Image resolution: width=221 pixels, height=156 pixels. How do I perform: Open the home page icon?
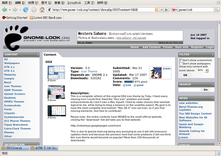pyautogui.click(x=42, y=10)
